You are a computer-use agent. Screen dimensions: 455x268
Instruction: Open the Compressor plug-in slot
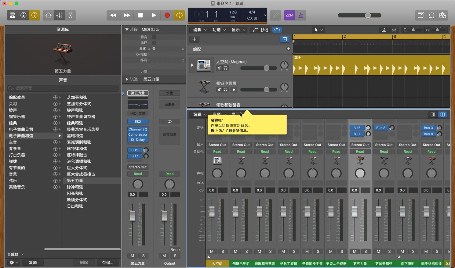click(138, 134)
